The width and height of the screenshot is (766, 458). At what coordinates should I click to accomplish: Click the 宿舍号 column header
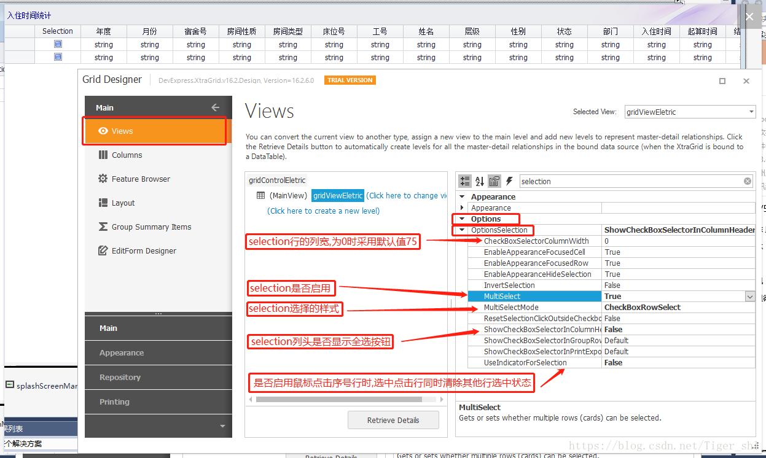(196, 31)
